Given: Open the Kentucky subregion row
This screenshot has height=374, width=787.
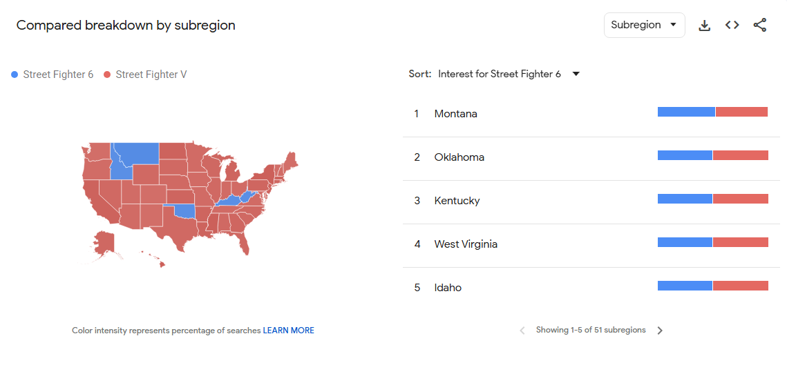Looking at the screenshot, I should [x=457, y=201].
